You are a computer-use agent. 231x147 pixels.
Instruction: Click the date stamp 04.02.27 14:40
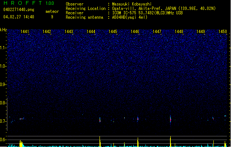[x=19, y=17]
